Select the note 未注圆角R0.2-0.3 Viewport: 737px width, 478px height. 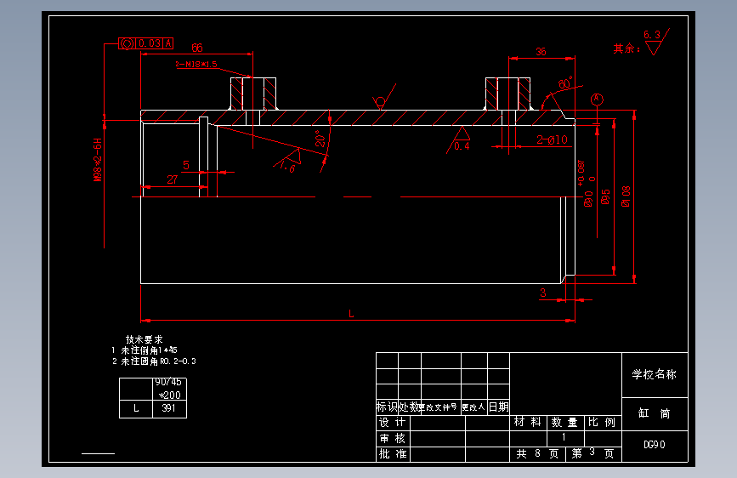click(158, 361)
